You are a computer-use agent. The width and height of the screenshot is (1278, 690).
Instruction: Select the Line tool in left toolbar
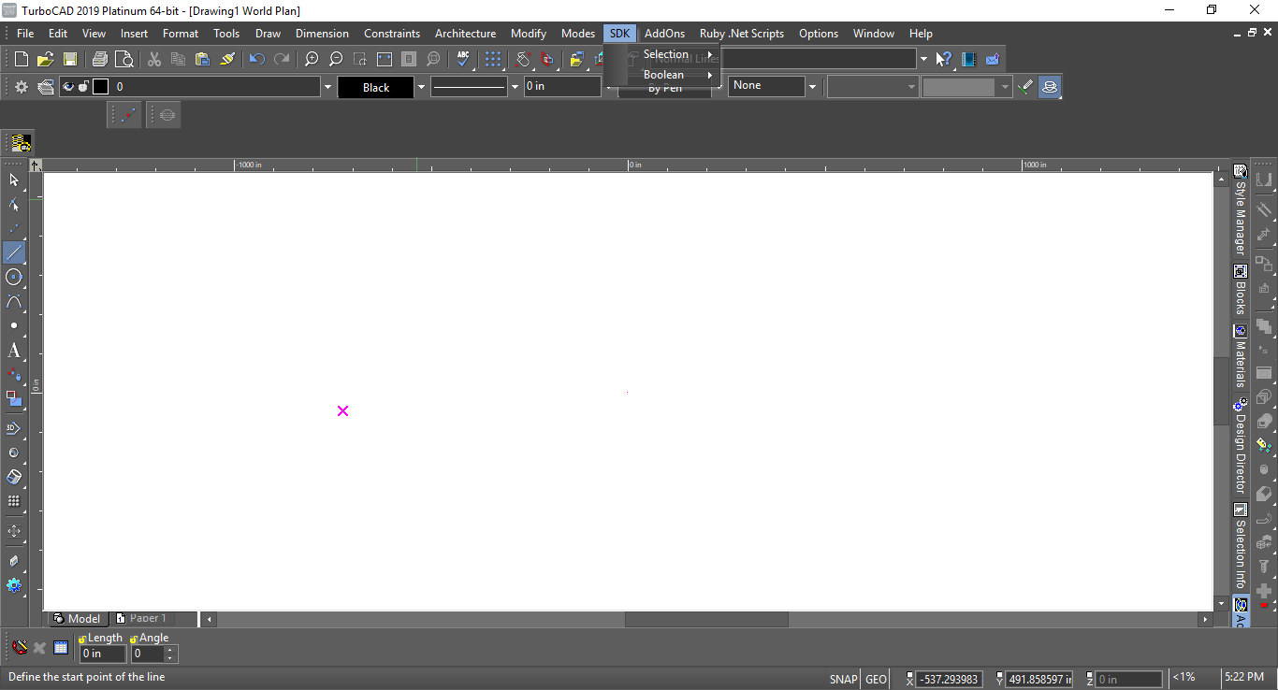point(14,252)
